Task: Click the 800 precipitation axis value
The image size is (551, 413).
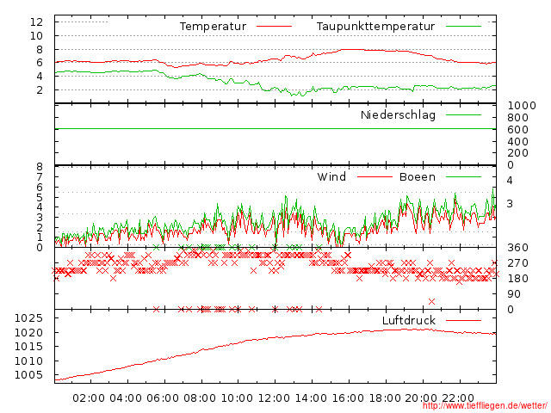Action: (x=517, y=118)
